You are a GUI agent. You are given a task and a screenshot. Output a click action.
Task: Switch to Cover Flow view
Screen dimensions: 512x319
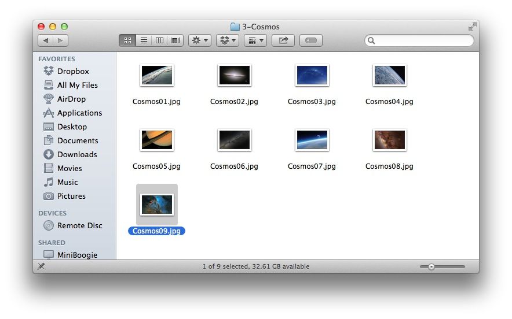175,40
